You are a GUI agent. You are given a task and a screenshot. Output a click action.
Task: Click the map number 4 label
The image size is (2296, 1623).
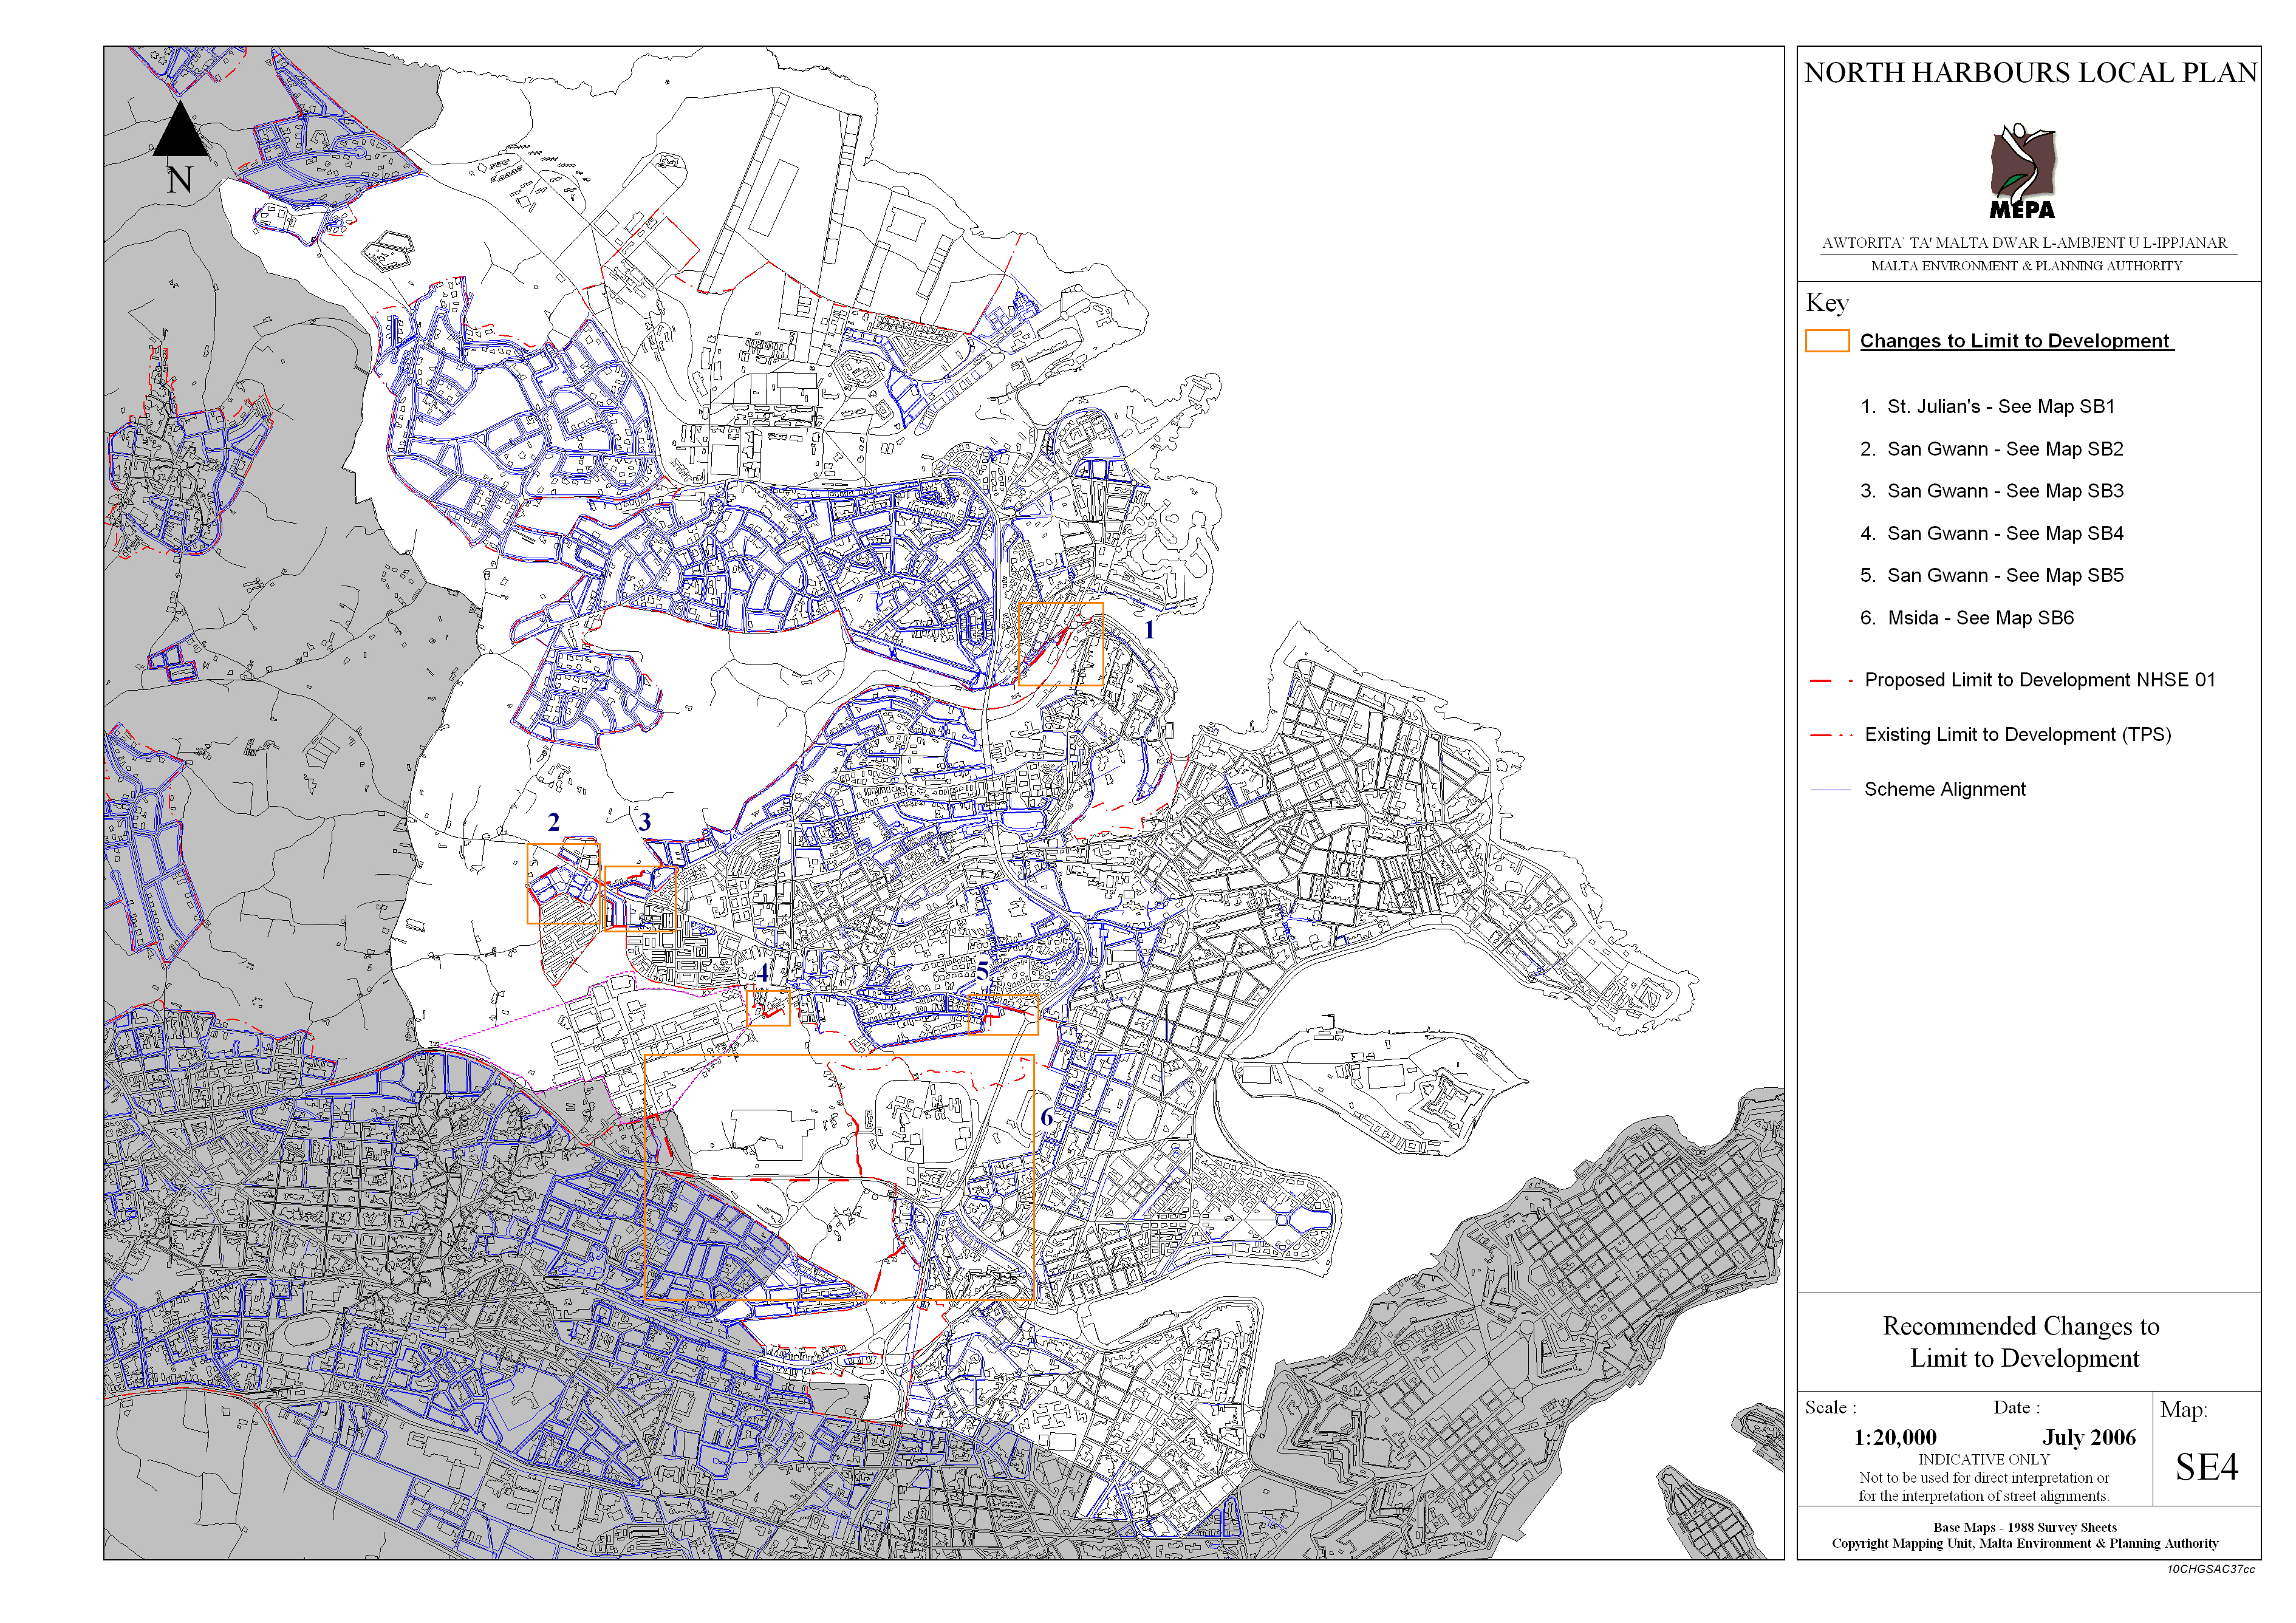click(x=762, y=972)
